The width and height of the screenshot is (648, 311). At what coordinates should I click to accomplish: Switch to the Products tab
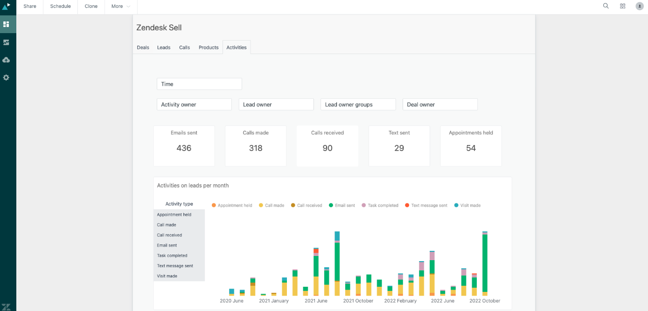tap(209, 48)
